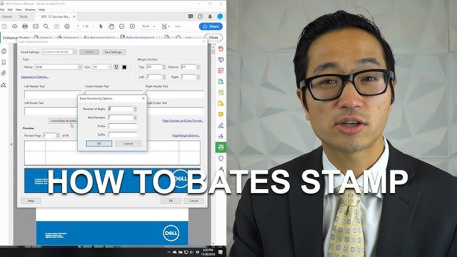Open the font Name dropdown showing Arial
This screenshot has height=257, width=457.
[x=59, y=67]
